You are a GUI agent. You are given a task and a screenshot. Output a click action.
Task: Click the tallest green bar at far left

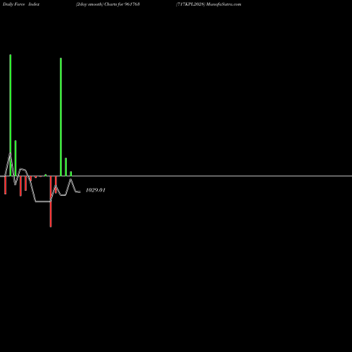11,115
